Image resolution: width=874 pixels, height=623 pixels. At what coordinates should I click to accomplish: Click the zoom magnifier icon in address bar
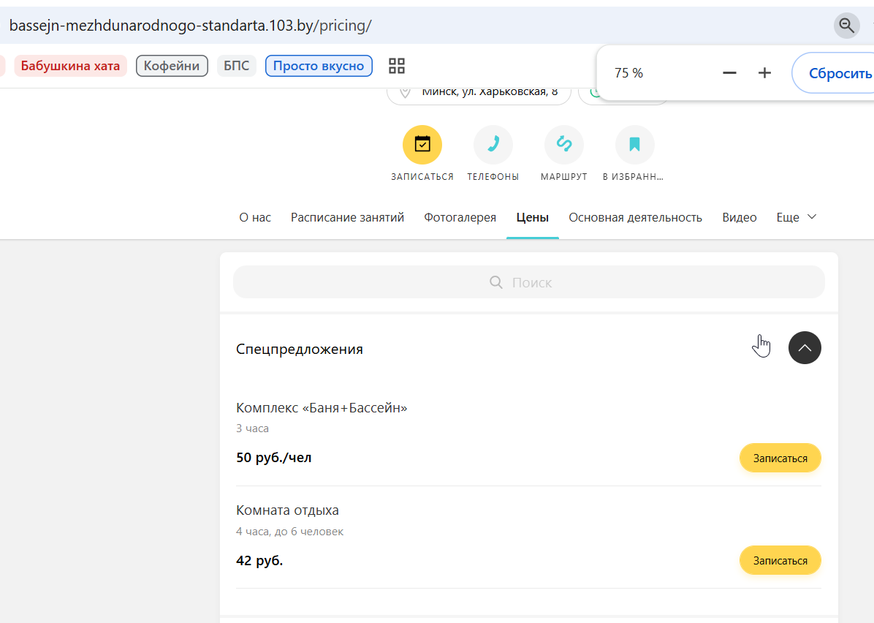click(x=847, y=25)
